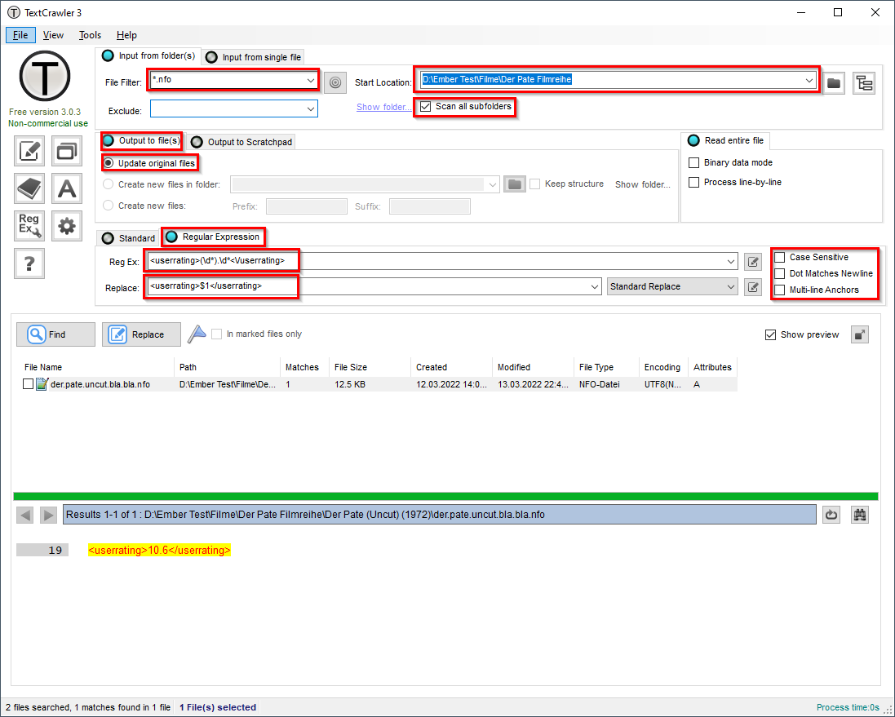Click the edit-pencil tool icon in the sidebar
This screenshot has width=895, height=717.
pos(29,151)
